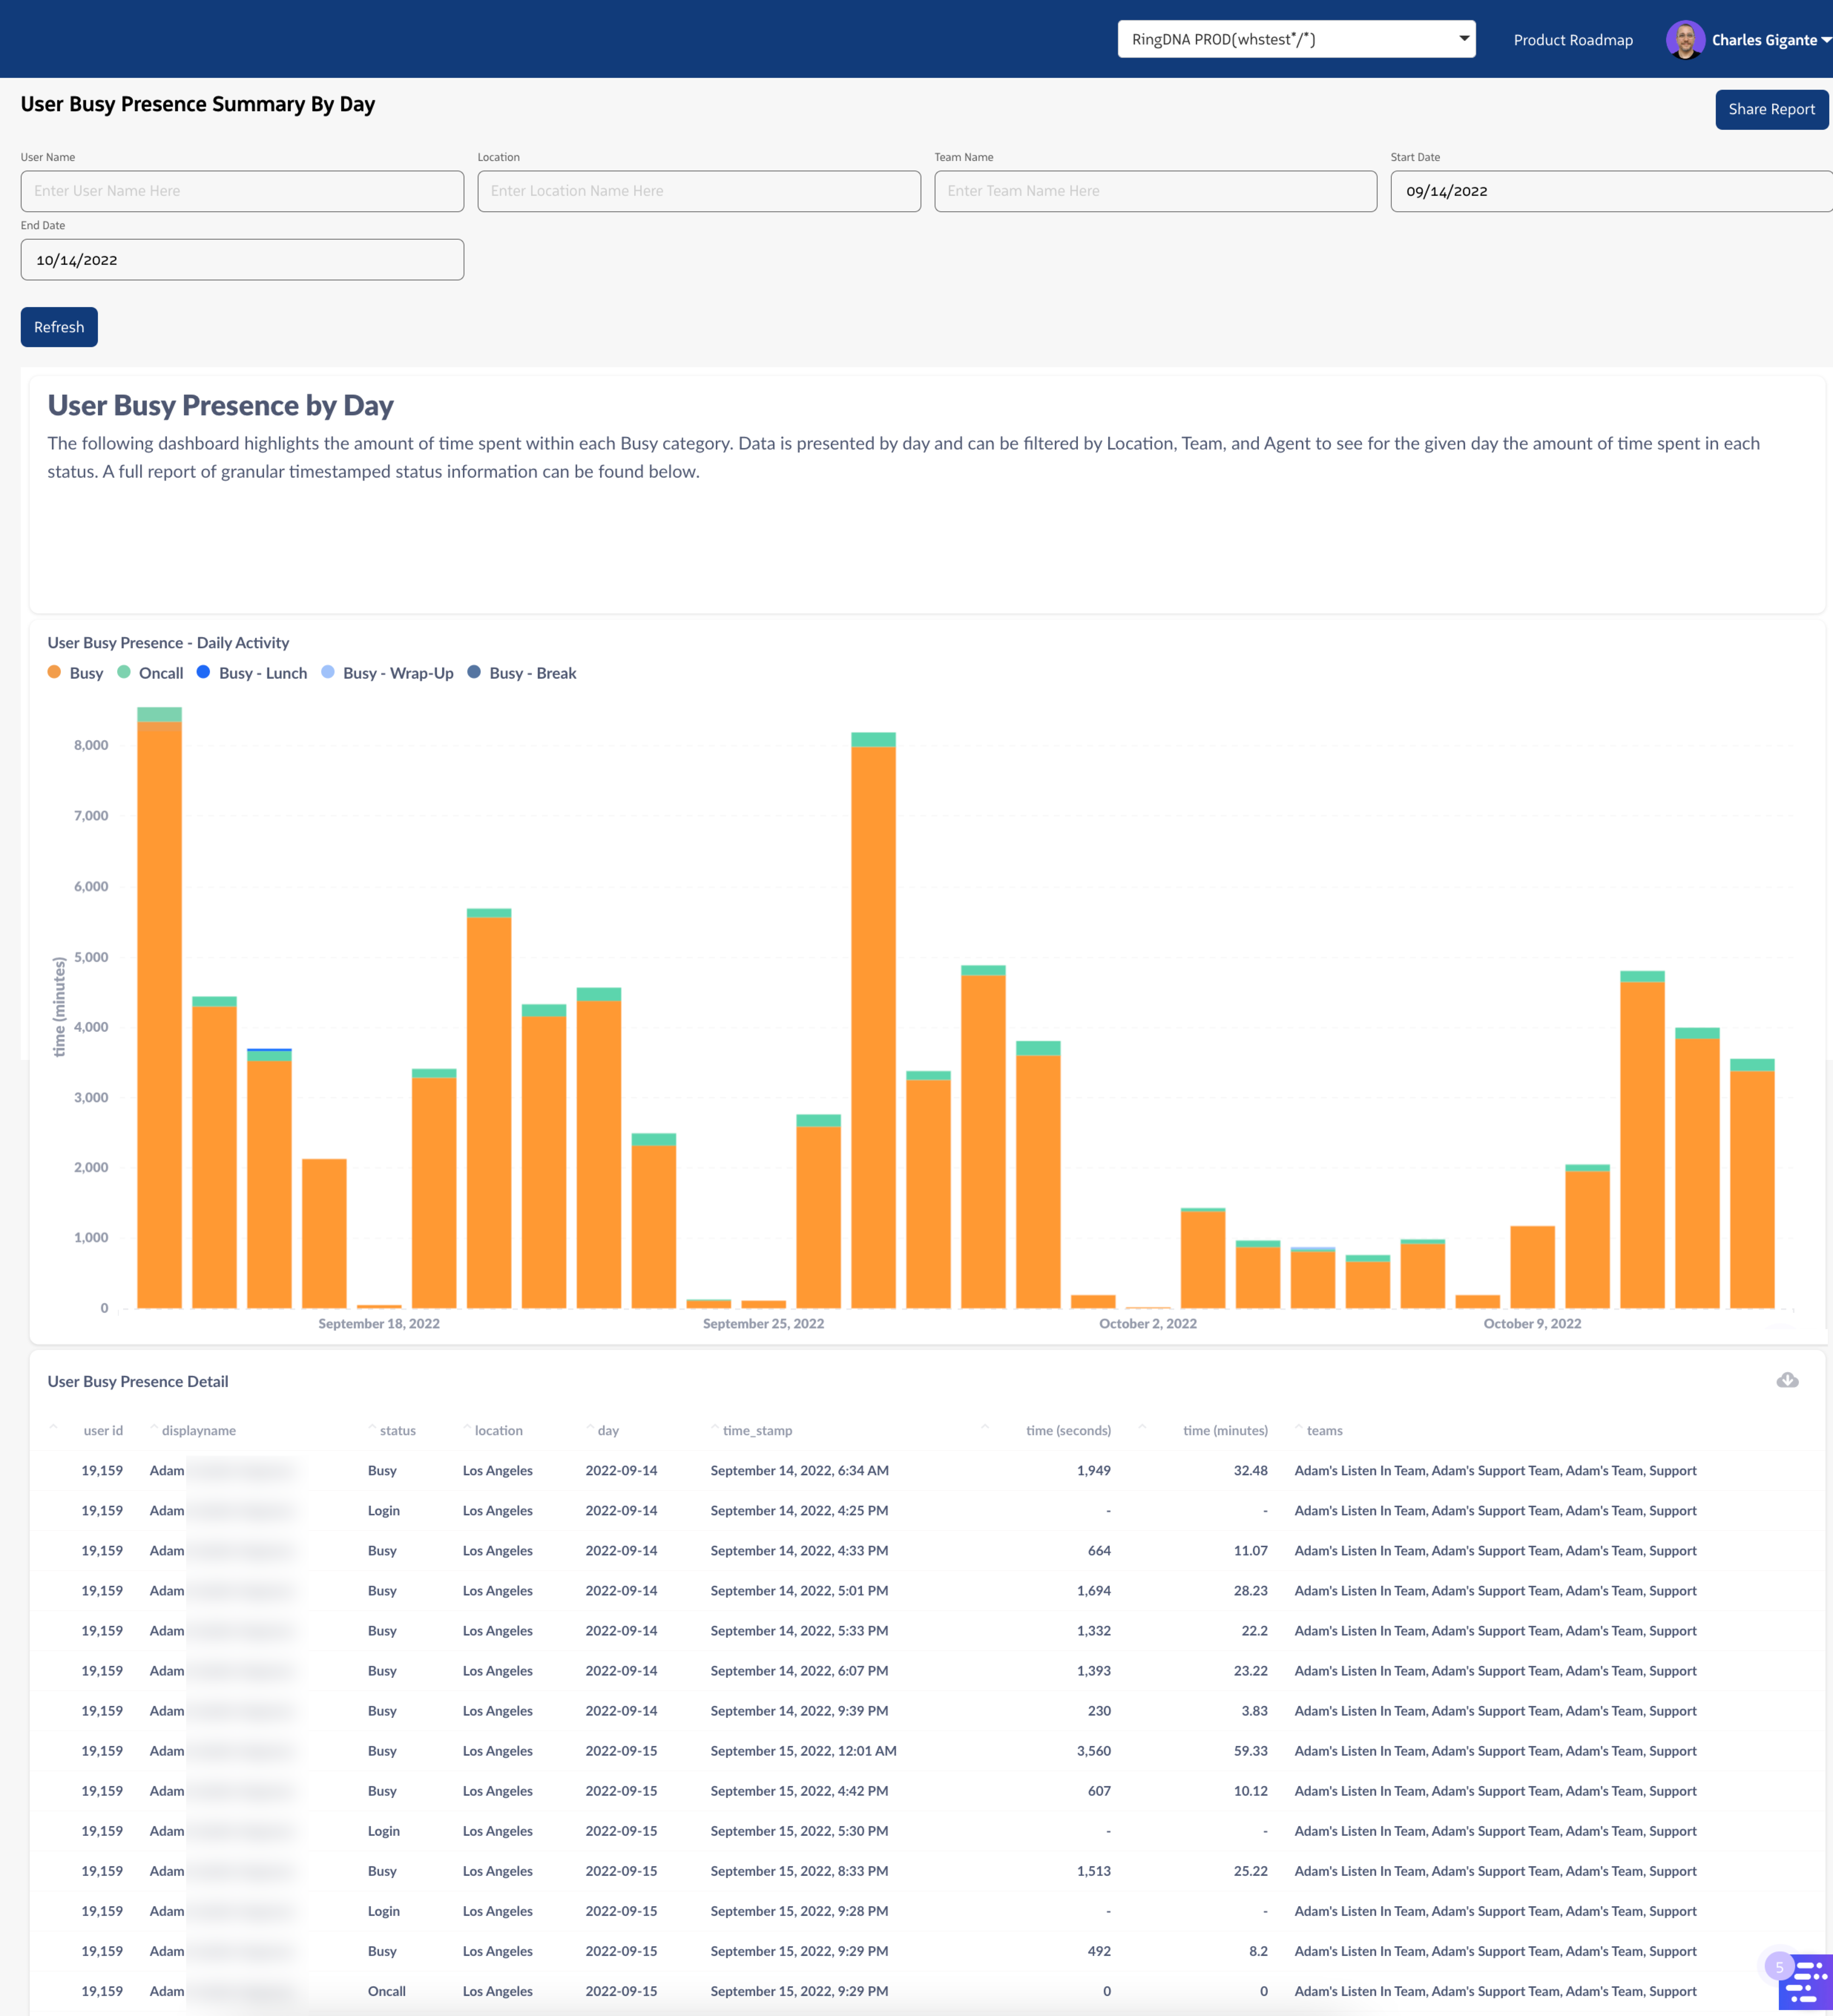The width and height of the screenshot is (1833, 2016).
Task: Focus the User Name input field
Action: [242, 191]
